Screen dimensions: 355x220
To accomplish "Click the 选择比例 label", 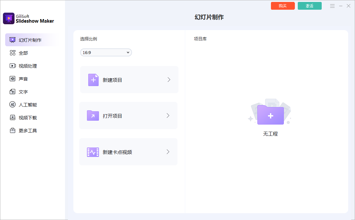I will tap(89, 39).
